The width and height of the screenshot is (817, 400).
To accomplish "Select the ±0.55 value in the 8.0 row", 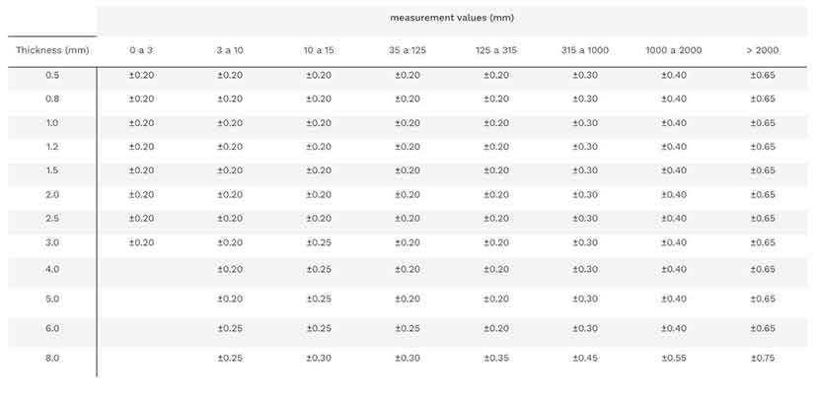I will tap(673, 359).
